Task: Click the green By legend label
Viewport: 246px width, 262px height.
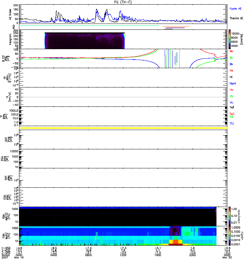Action: 231,58
